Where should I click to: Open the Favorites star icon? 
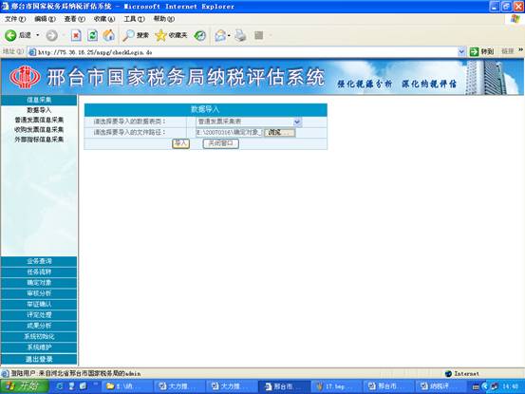160,35
